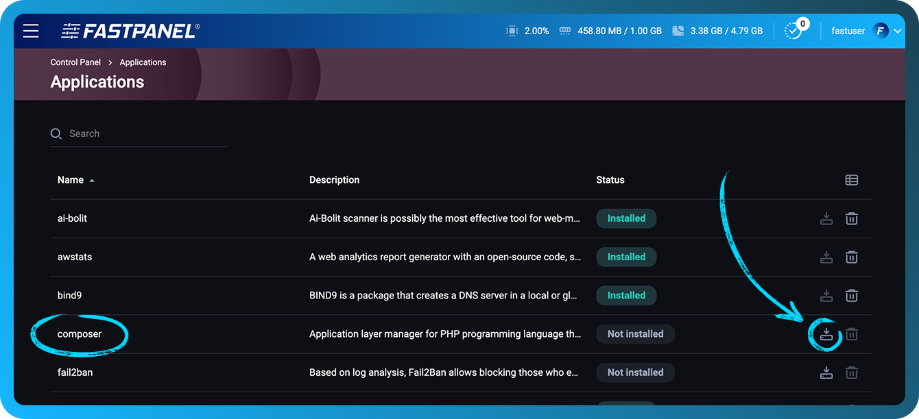The height and width of the screenshot is (419, 919).
Task: Click the delete icon for ai-bolit
Action: (851, 218)
